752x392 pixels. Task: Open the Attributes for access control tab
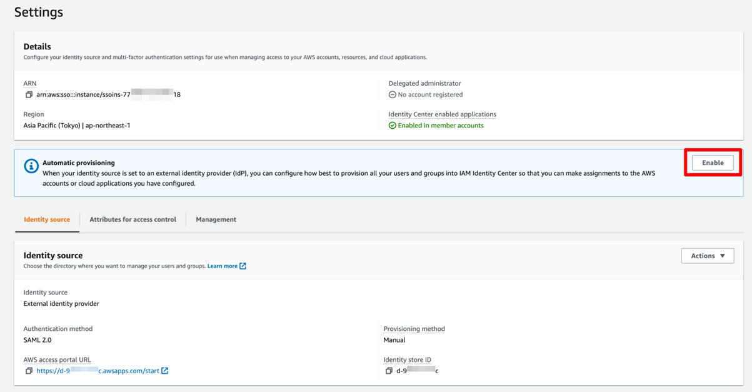coord(133,219)
